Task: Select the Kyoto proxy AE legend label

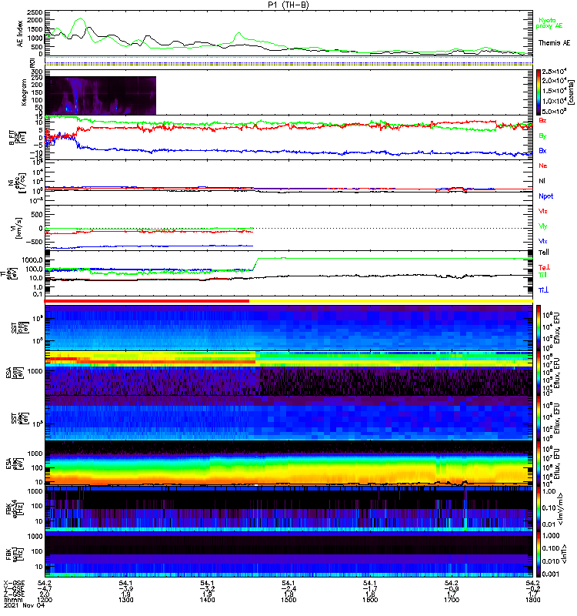Action: 549,23
